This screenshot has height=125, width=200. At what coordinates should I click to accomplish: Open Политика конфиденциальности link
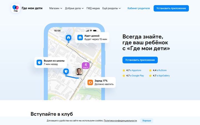click(x=120, y=121)
